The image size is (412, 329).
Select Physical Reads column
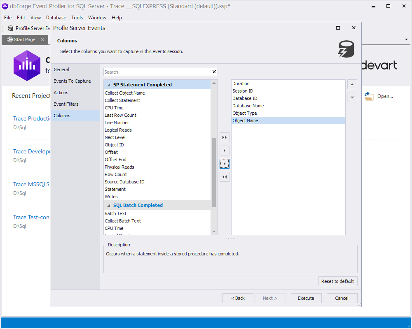(x=157, y=167)
